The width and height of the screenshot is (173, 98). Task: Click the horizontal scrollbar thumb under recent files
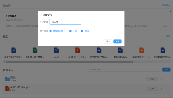69,62
